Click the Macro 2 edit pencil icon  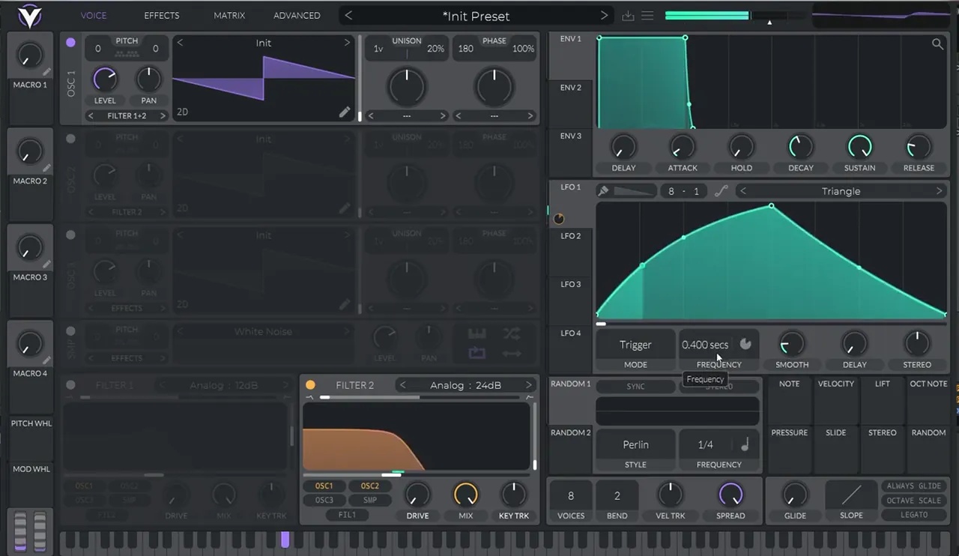tap(46, 168)
